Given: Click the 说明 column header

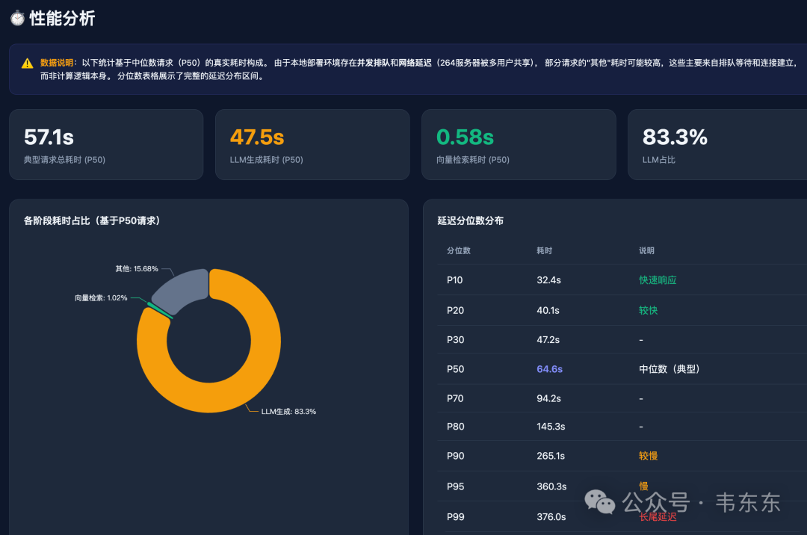Looking at the screenshot, I should 646,251.
